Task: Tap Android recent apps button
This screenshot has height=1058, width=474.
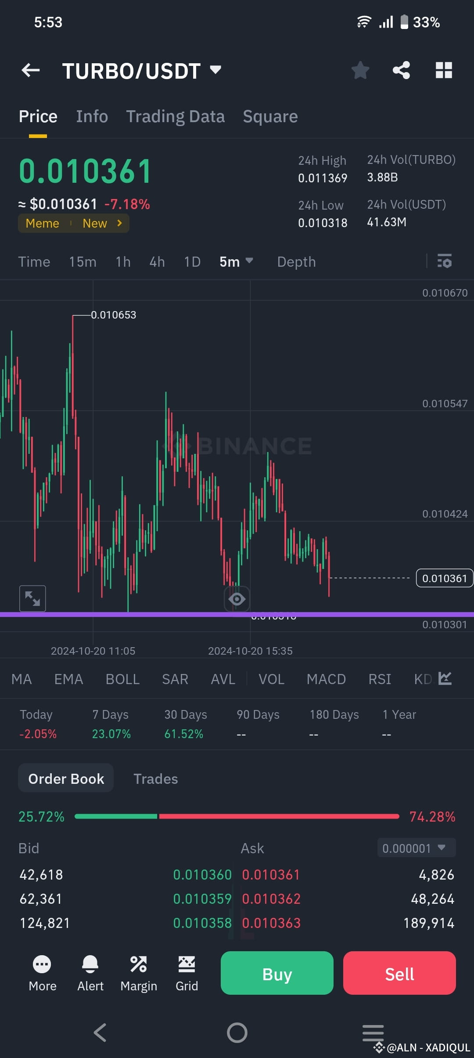Action: point(373,1033)
